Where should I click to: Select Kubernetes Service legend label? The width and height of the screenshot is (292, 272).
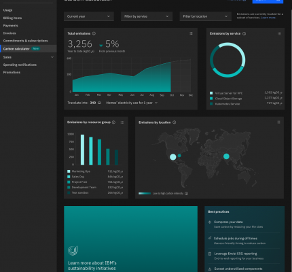[x=227, y=104]
